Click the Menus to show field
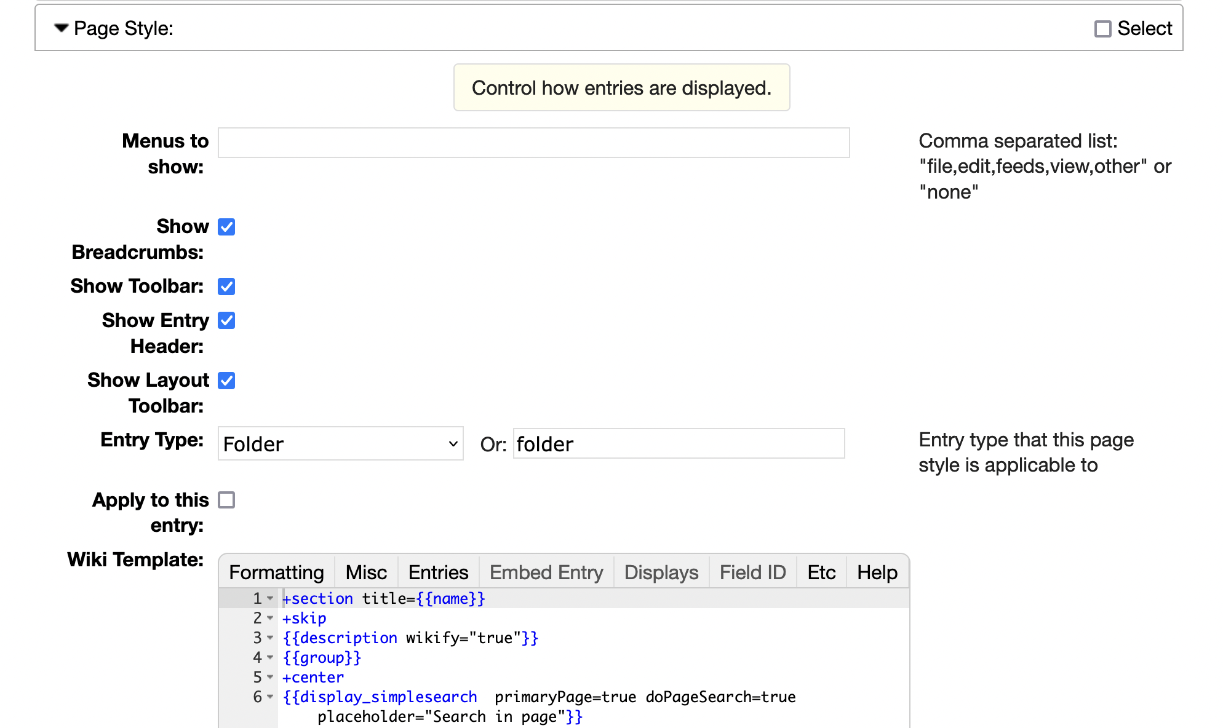The width and height of the screenshot is (1223, 728). click(533, 143)
